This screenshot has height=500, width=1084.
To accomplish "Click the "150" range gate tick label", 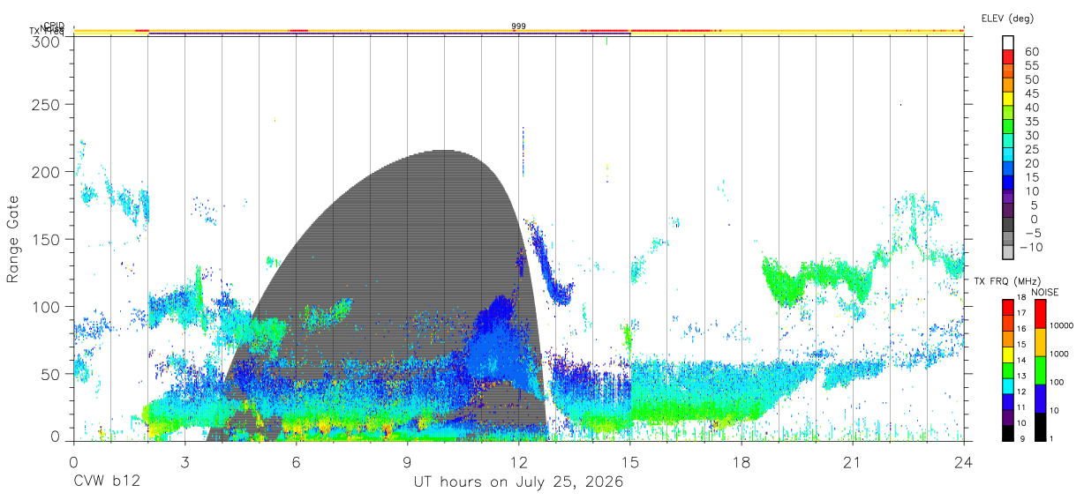I will 46,239.
